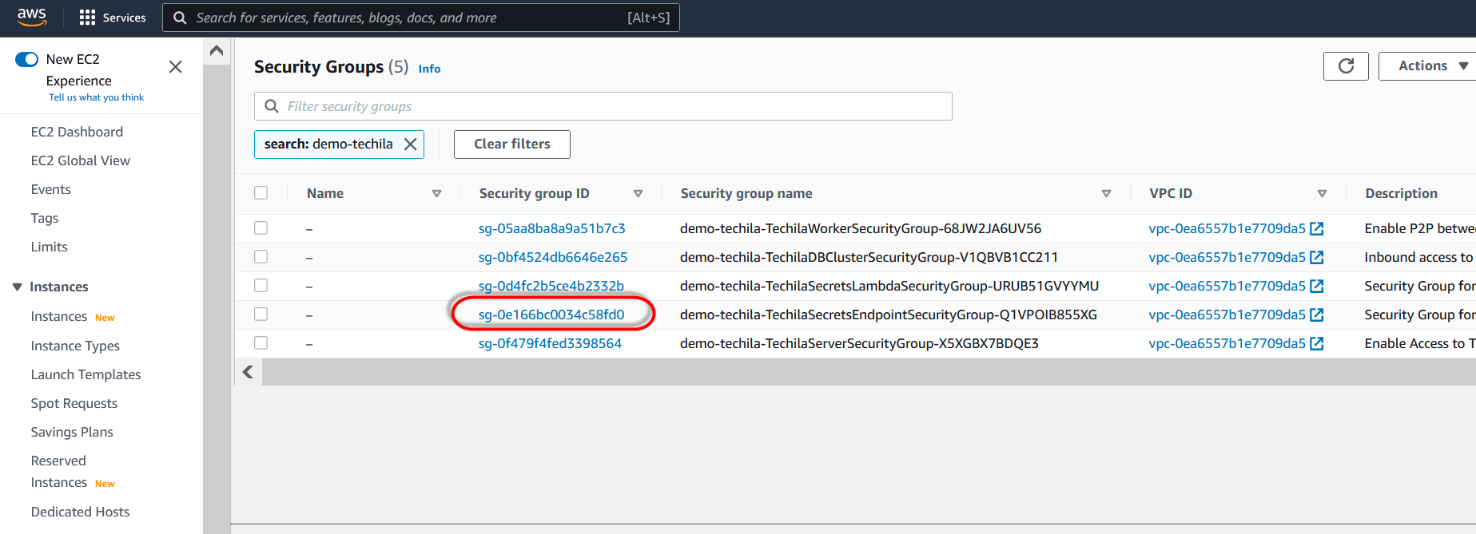Go to Launch Templates in sidebar
The image size is (1476, 534).
tap(86, 375)
